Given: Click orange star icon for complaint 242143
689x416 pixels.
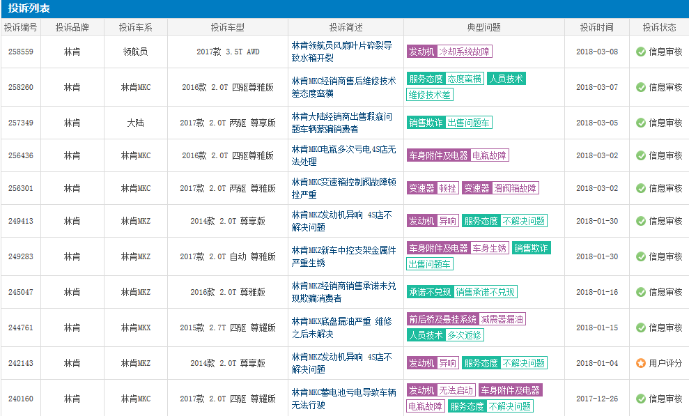Looking at the screenshot, I should coord(641,363).
